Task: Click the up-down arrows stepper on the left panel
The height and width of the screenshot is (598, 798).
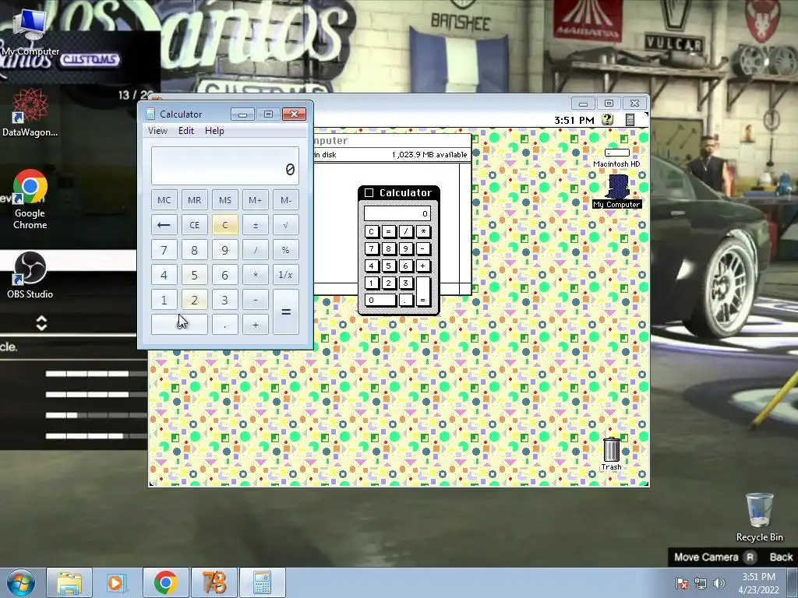Action: point(42,323)
